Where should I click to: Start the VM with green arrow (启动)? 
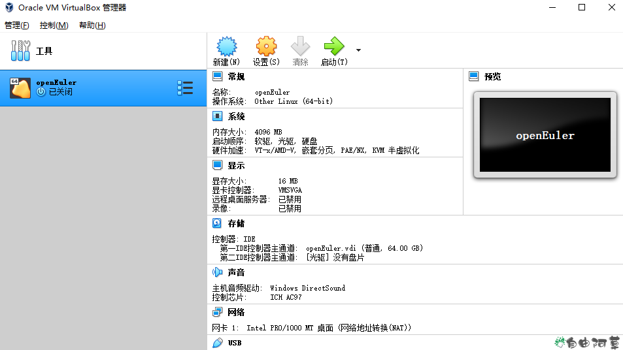[334, 46]
